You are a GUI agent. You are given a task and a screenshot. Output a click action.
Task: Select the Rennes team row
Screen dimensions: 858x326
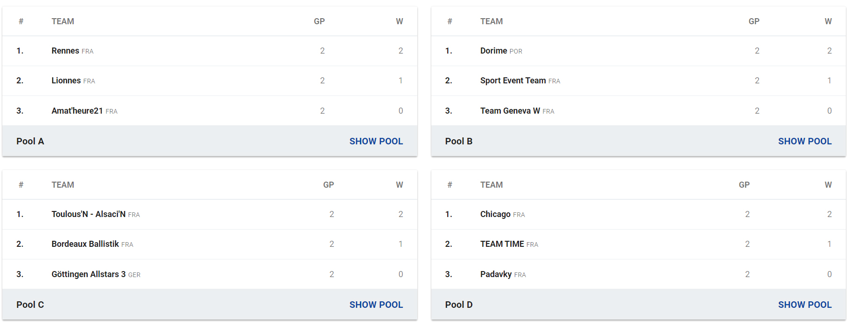(x=210, y=51)
